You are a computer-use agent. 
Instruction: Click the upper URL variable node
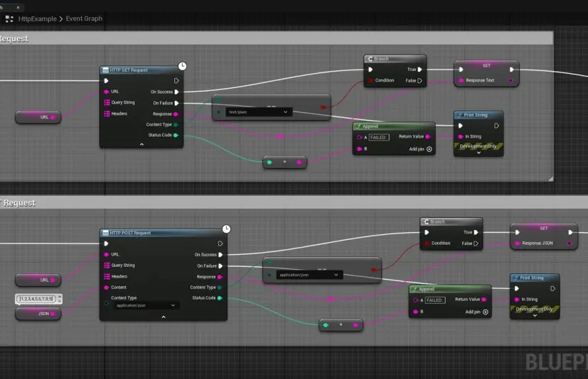38,117
